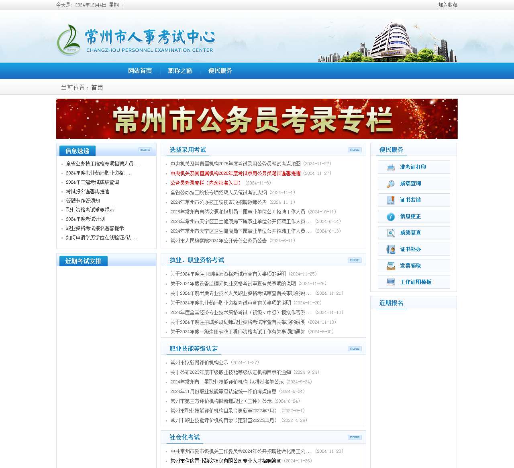Open 常州市人民检察院2024年公开转任公务员公告

coord(218,241)
